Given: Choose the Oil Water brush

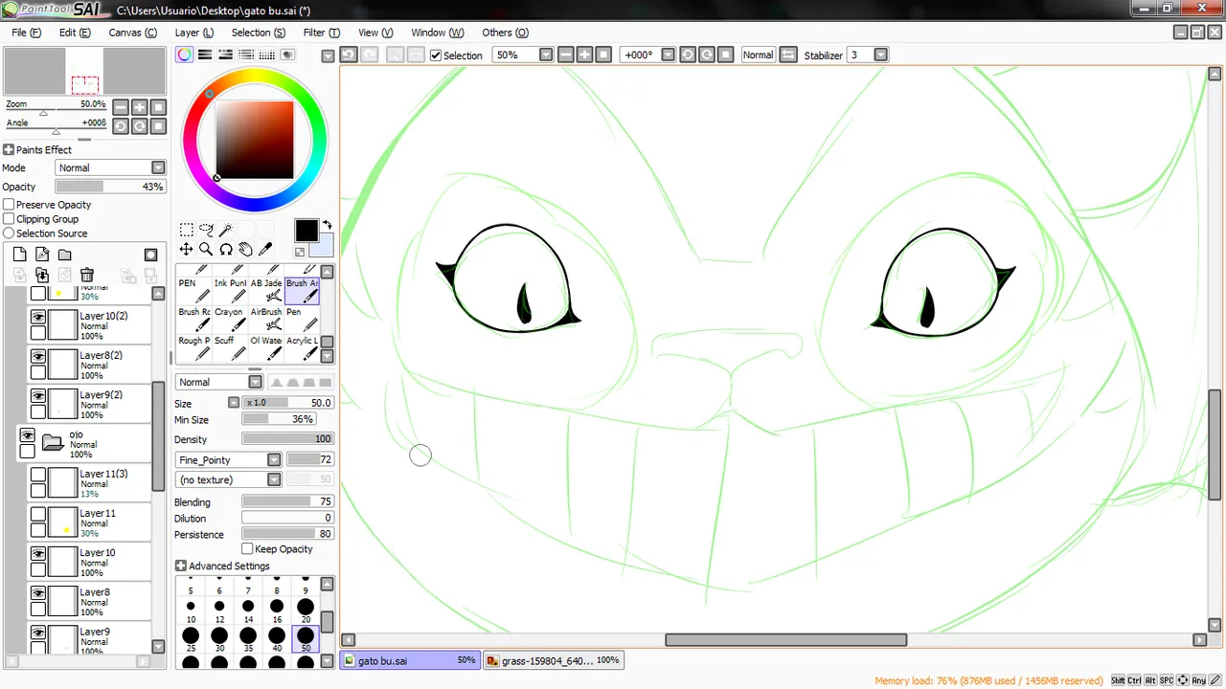Looking at the screenshot, I should coord(266,347).
